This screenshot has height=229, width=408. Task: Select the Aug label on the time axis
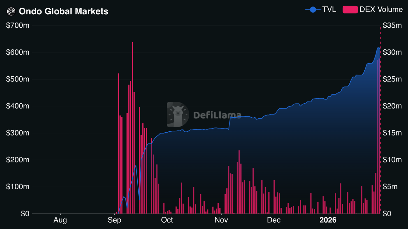60,220
